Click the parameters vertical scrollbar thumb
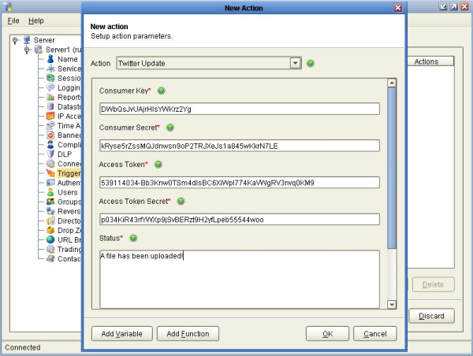This screenshot has height=356, width=473. (x=392, y=168)
